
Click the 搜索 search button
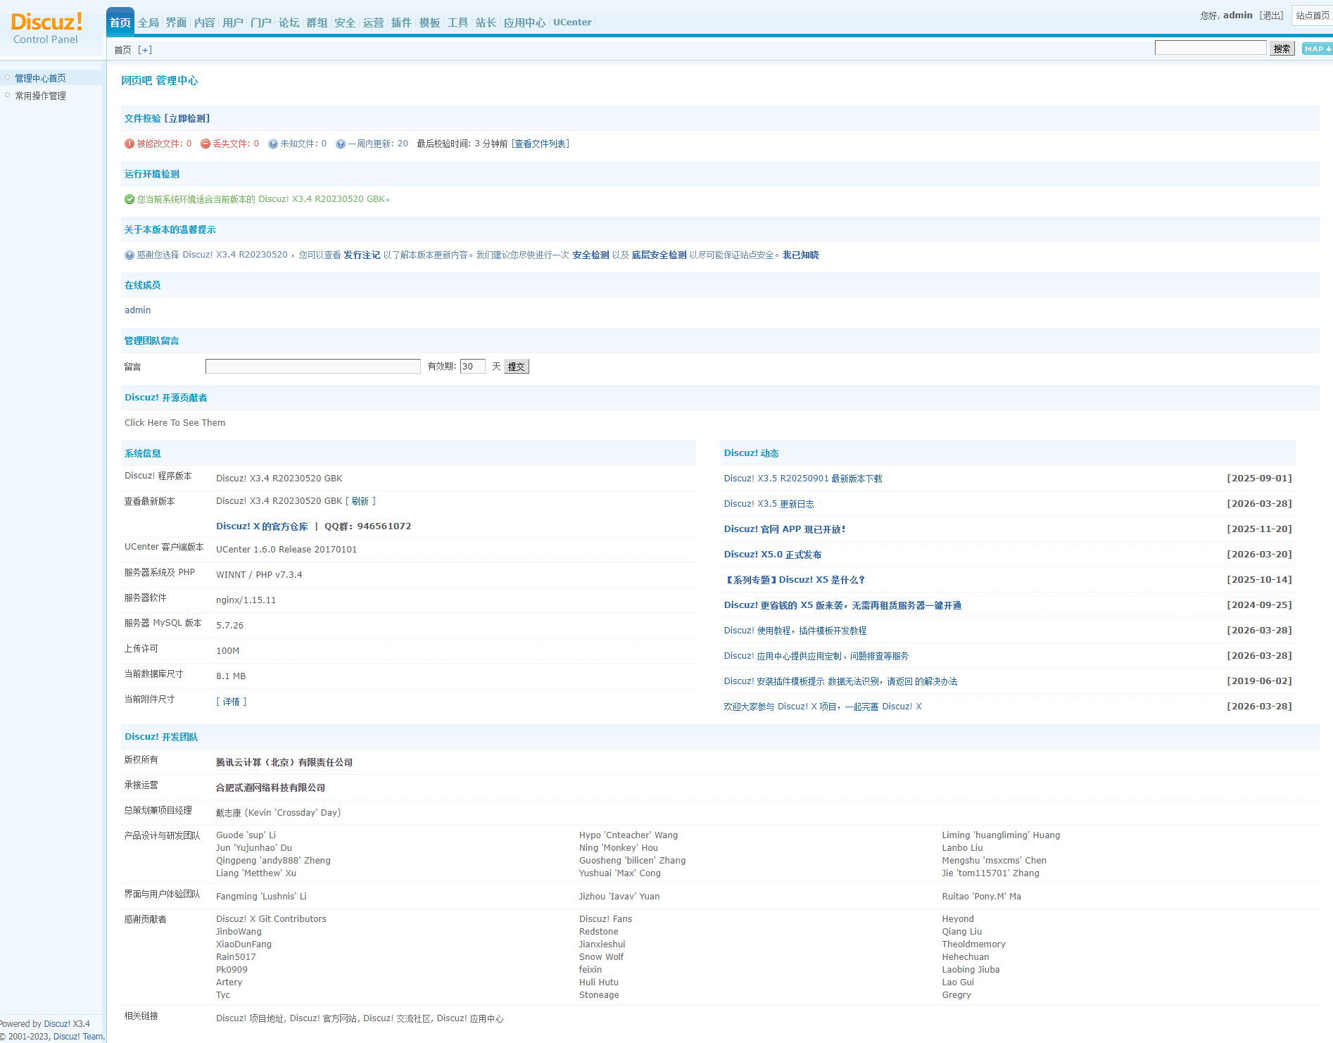1282,49
